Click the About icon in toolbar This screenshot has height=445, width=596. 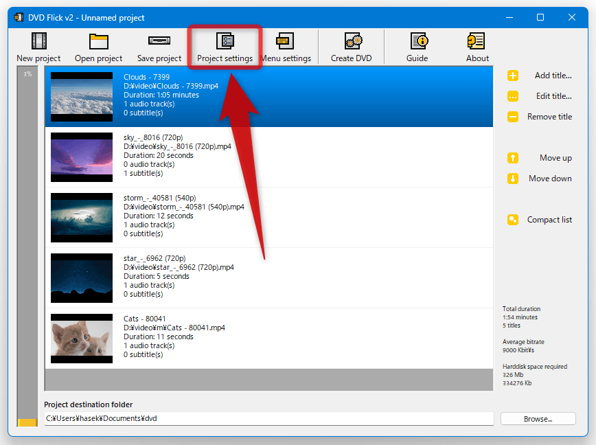point(476,41)
